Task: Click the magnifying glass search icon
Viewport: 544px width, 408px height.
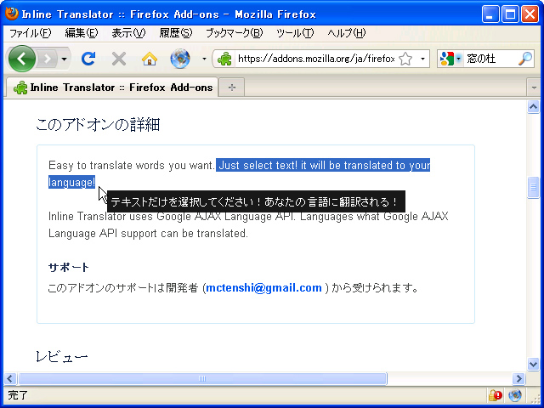Action: pos(525,59)
